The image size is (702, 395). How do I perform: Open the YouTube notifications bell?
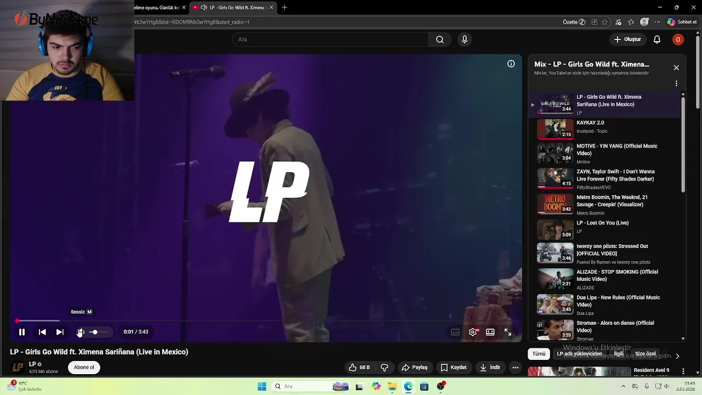(x=657, y=39)
